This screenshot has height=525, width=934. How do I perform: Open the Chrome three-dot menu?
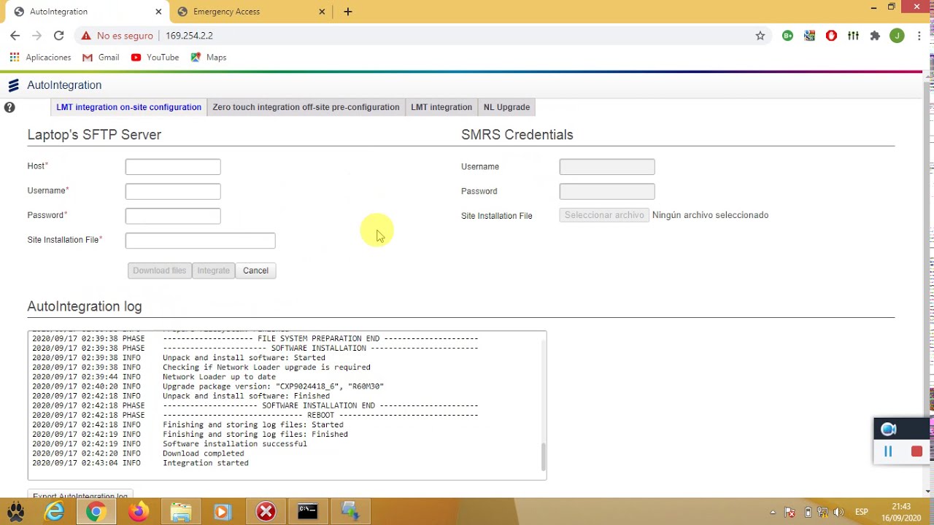click(919, 35)
